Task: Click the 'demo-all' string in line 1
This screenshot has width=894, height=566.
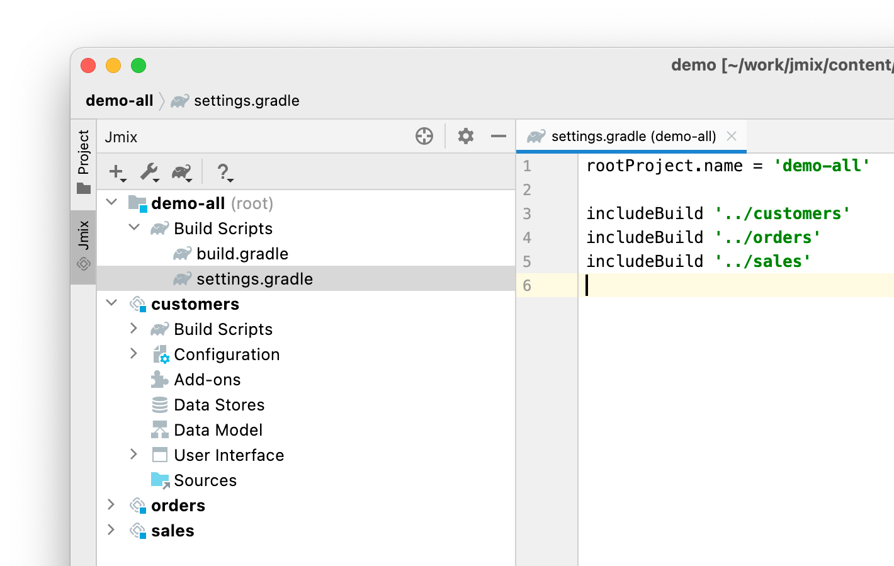Action: pos(822,166)
